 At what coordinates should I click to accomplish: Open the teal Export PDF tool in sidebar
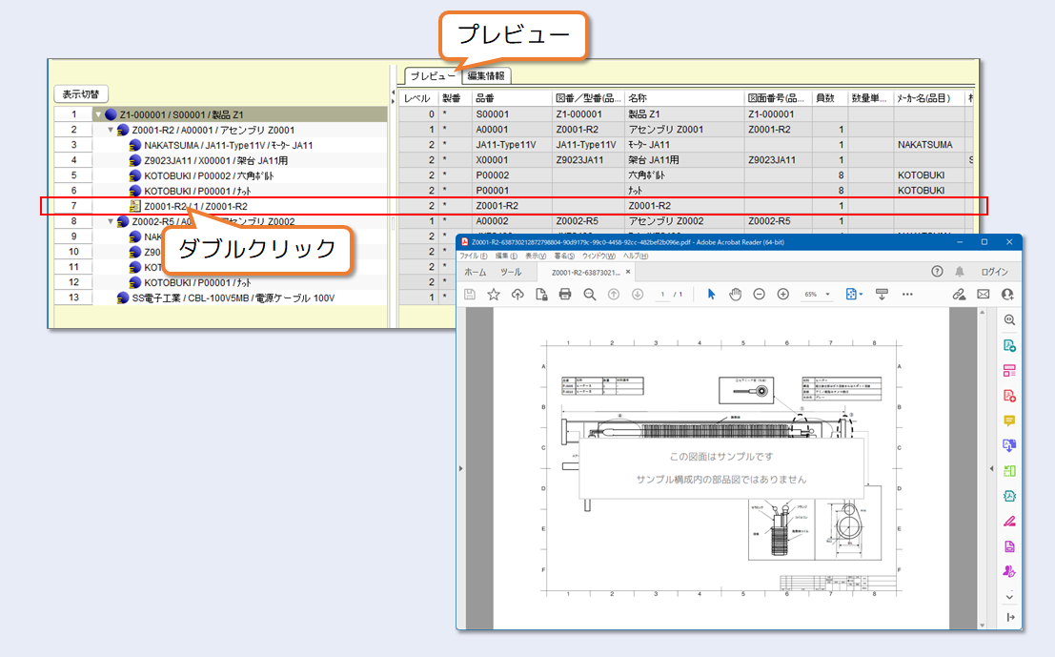1009,345
